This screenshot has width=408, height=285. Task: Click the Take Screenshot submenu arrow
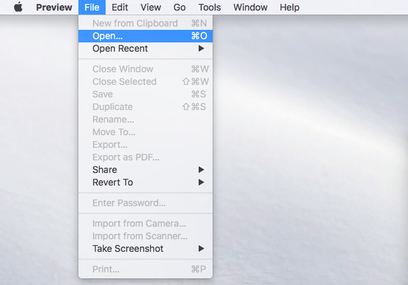[201, 249]
